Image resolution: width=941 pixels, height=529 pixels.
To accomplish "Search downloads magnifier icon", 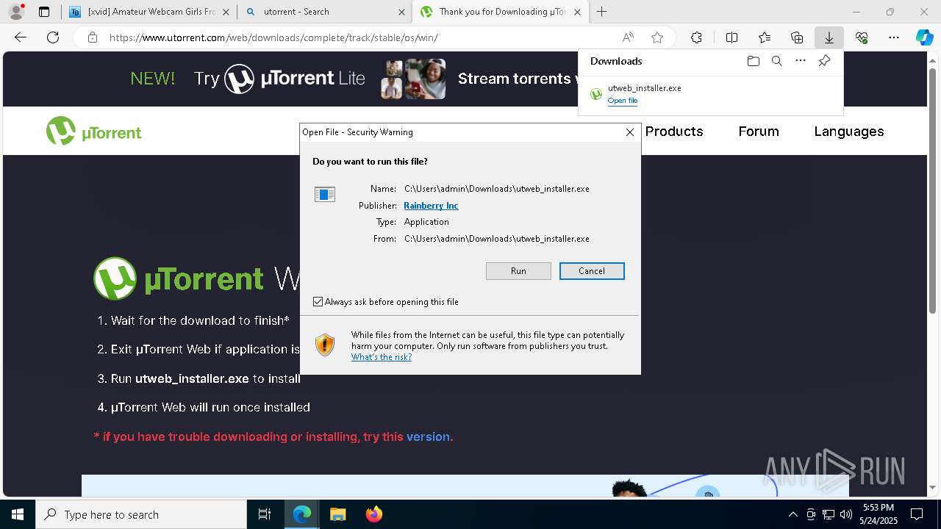I will coord(776,61).
